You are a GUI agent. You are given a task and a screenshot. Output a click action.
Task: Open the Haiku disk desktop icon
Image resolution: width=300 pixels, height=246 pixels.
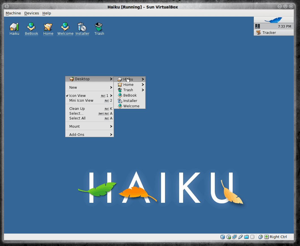point(14,27)
